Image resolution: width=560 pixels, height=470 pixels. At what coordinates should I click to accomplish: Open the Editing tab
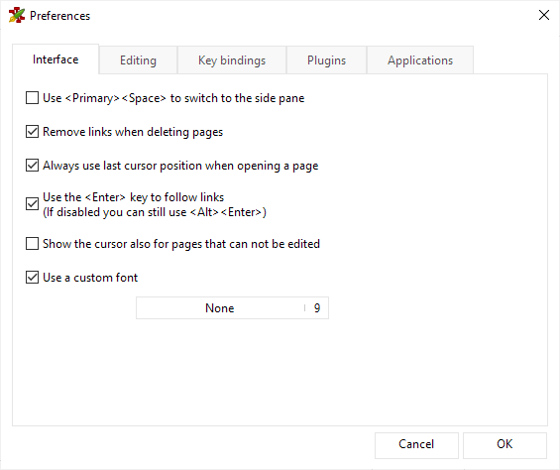tap(138, 60)
